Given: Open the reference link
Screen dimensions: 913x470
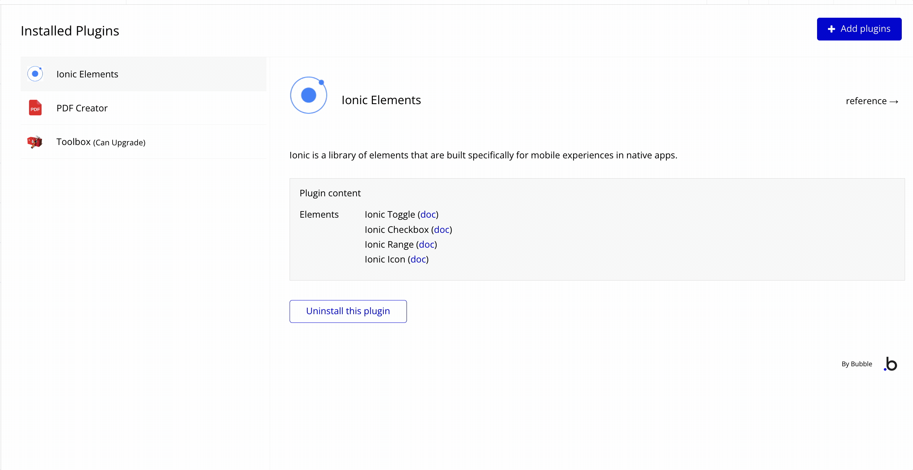Looking at the screenshot, I should tap(866, 101).
